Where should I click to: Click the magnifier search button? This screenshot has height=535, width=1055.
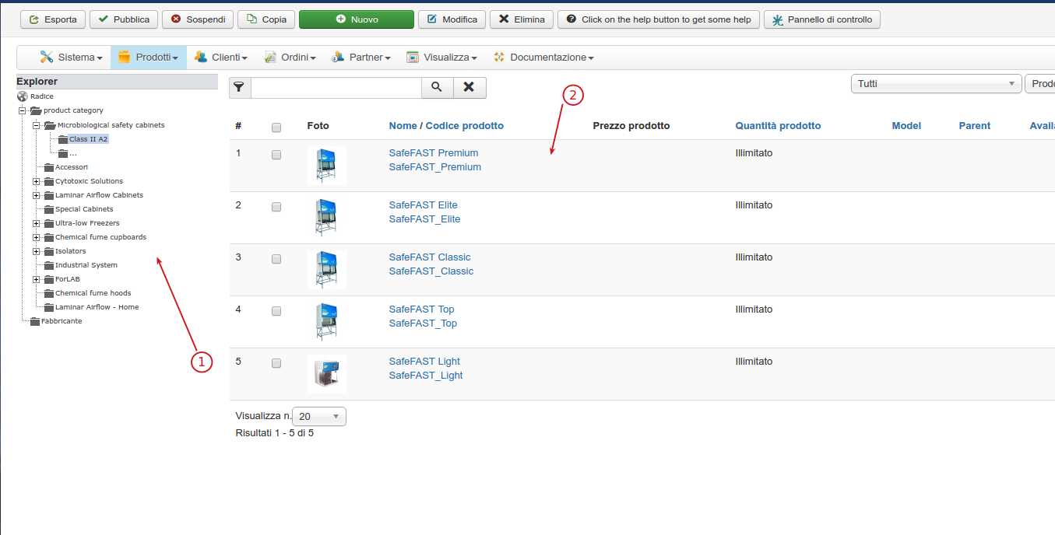coord(437,88)
